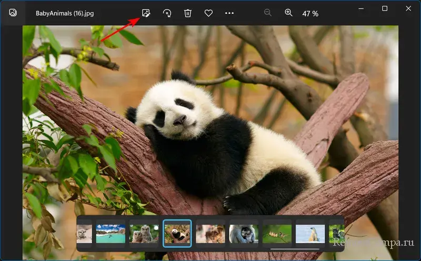Select the tropical beach thumbnail
This screenshot has height=261, width=421.
click(x=111, y=234)
